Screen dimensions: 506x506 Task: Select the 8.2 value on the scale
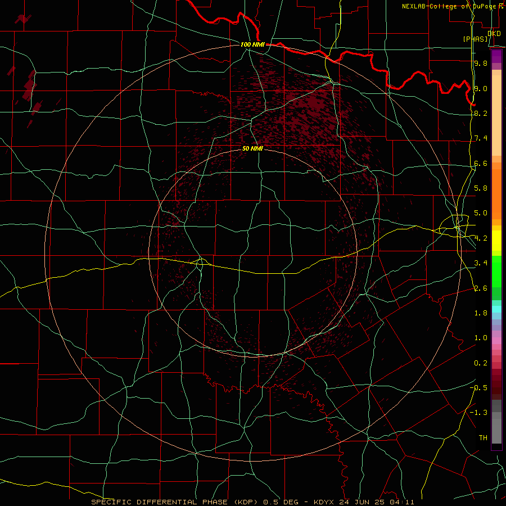point(481,113)
